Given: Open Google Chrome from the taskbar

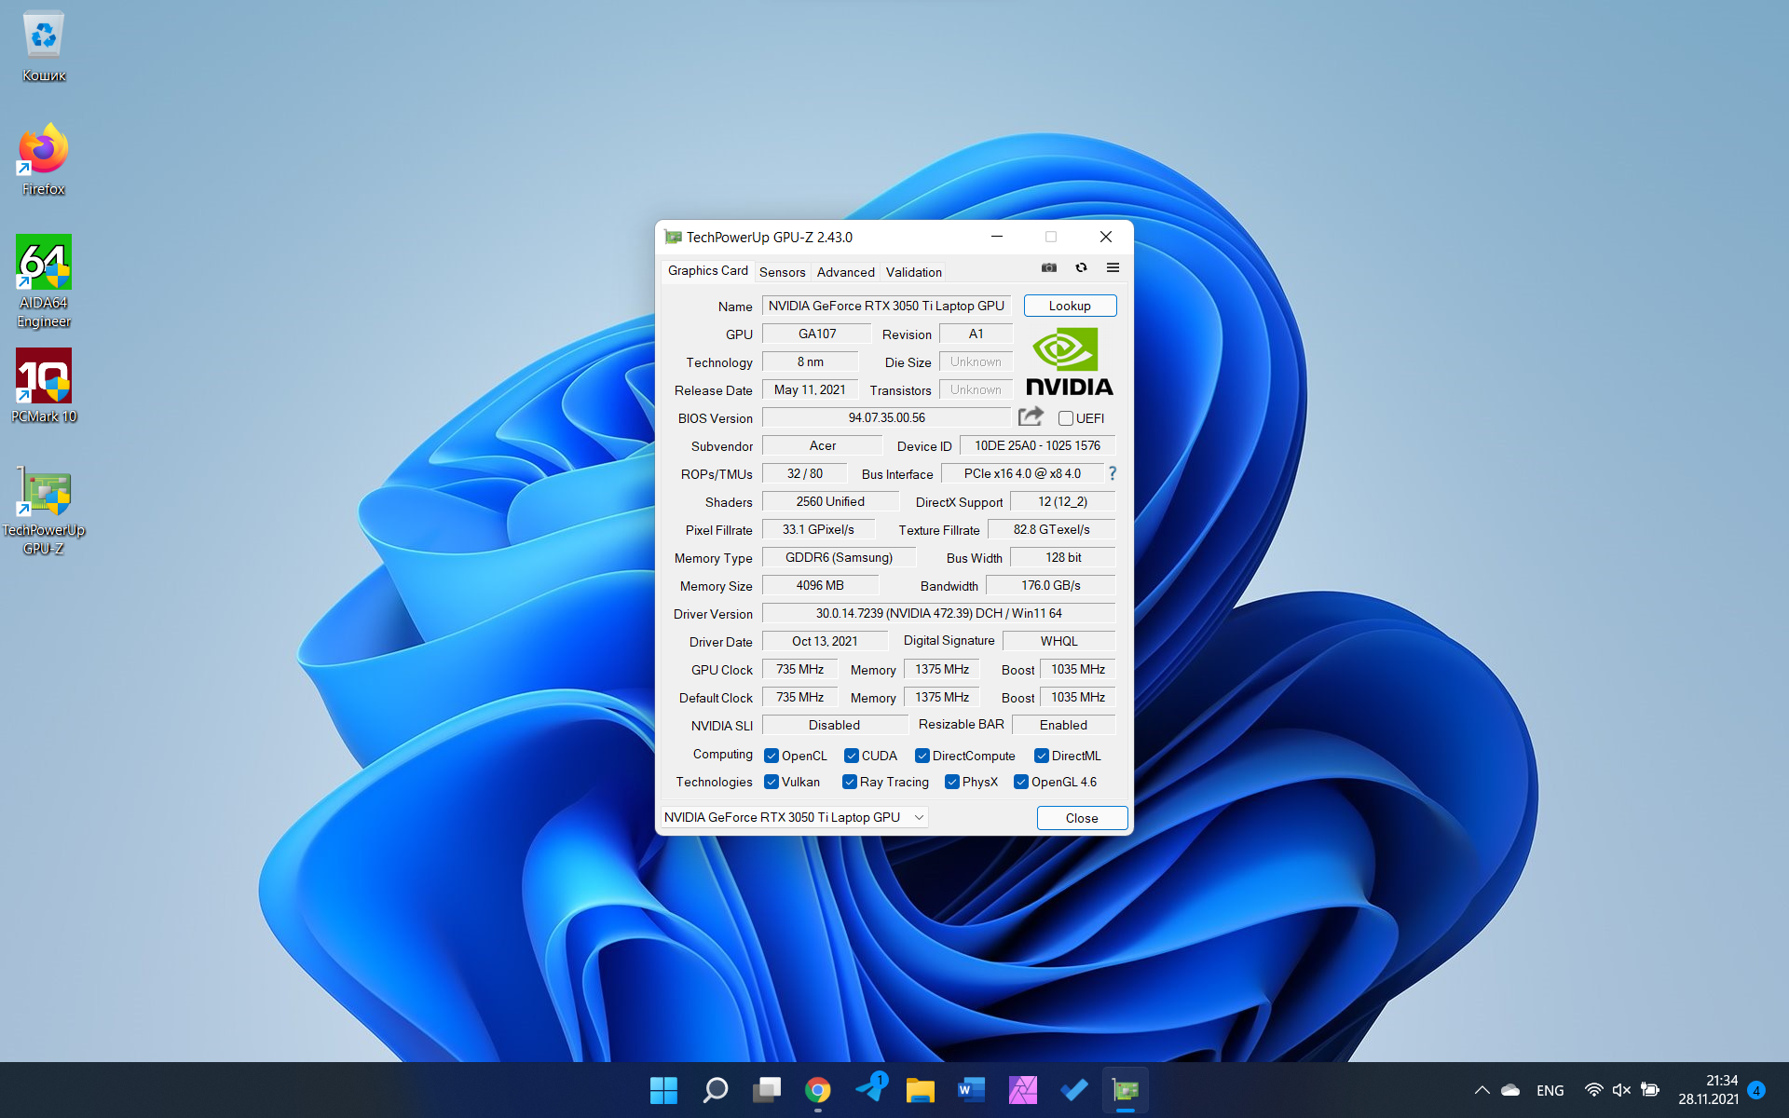Looking at the screenshot, I should pyautogui.click(x=818, y=1090).
